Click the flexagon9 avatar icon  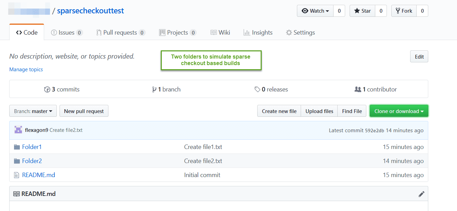point(18,130)
